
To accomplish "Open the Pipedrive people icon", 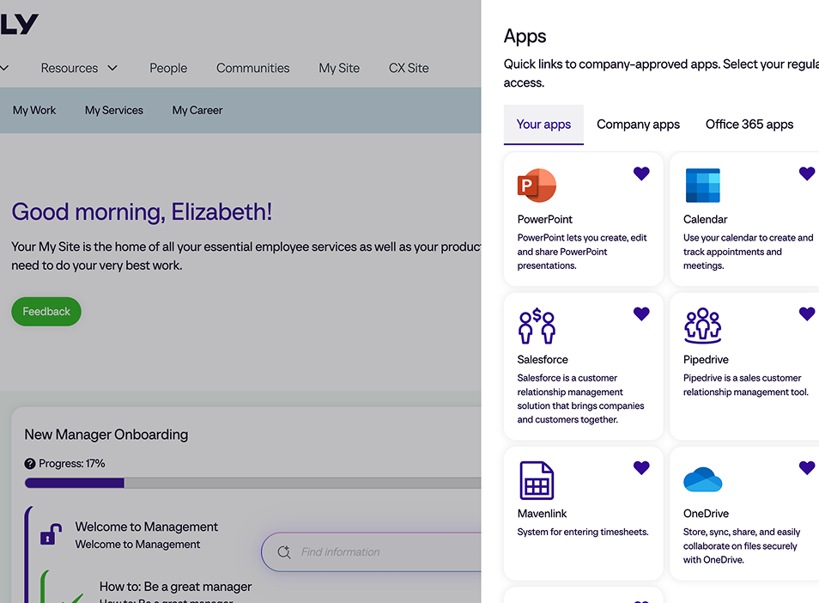I will pyautogui.click(x=702, y=326).
